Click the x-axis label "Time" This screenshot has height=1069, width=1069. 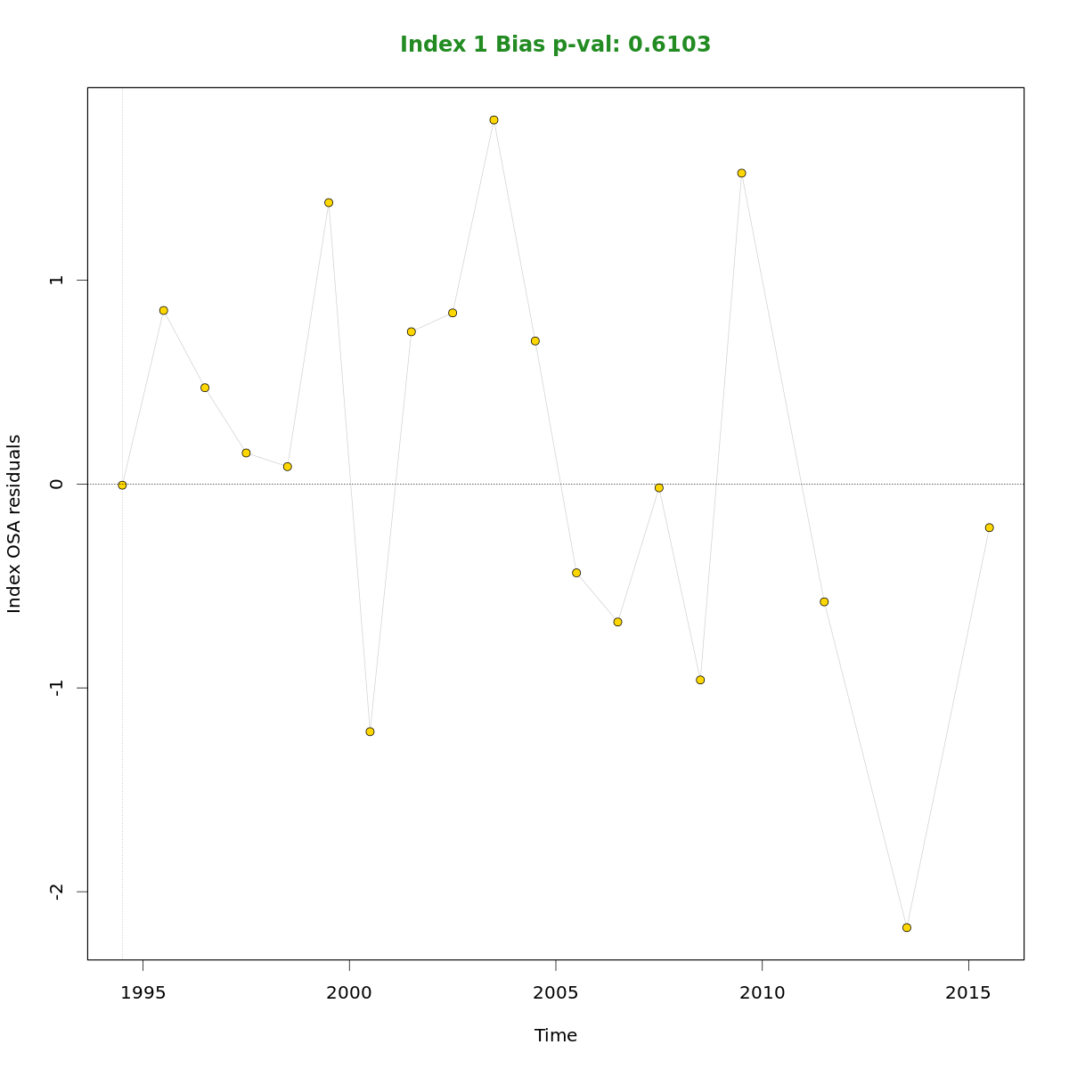pos(556,1035)
